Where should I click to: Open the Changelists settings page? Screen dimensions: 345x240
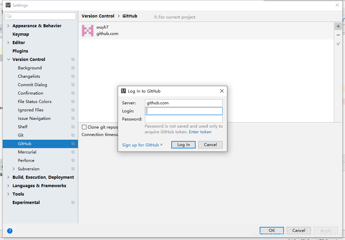[29, 76]
